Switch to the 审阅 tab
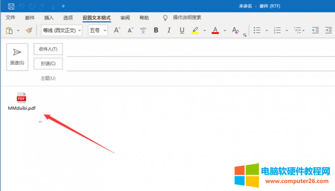The width and height of the screenshot is (335, 191). pos(125,18)
